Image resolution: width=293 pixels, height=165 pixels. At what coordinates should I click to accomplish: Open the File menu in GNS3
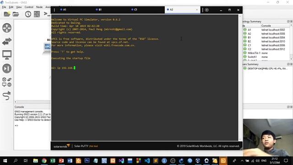tap(4, 7)
